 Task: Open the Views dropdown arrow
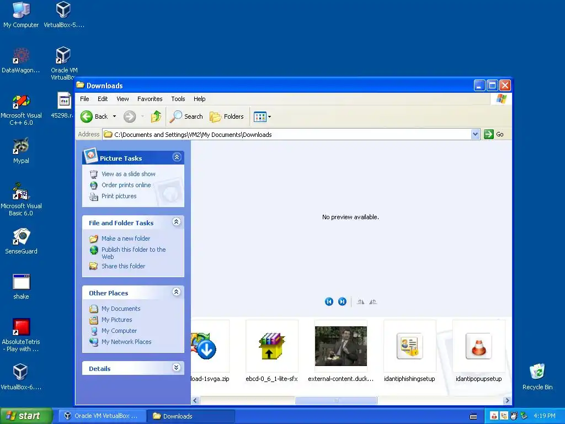(x=269, y=116)
